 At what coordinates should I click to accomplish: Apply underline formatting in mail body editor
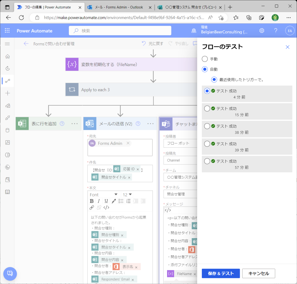106,201
